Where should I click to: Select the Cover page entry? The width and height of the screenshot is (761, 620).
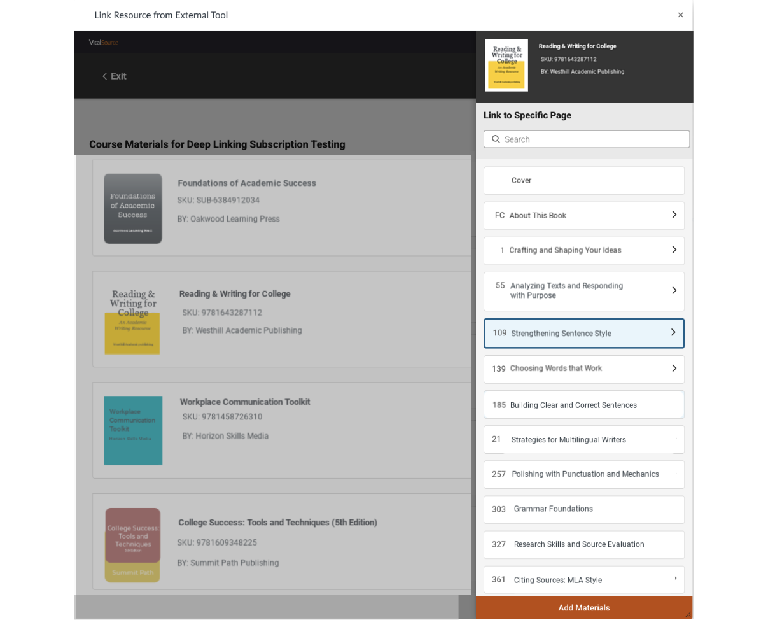point(584,181)
